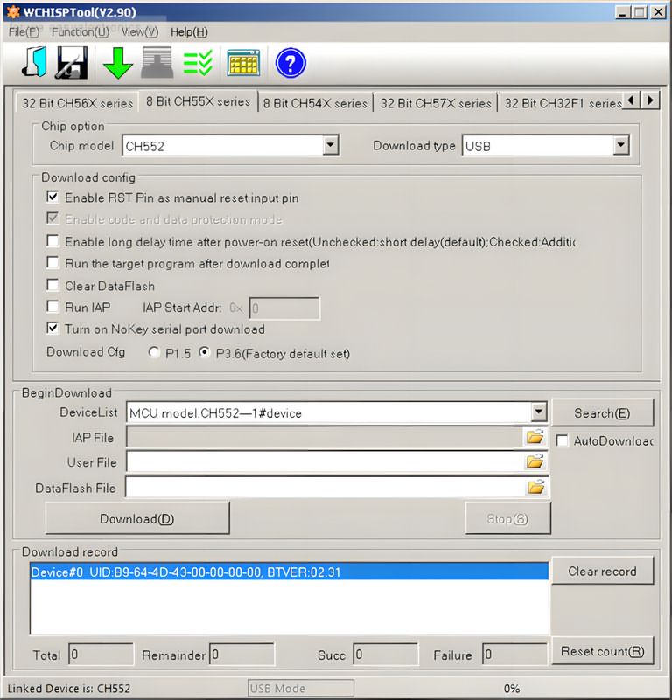Enable Run the target program after download
672x700 pixels.
(52, 262)
